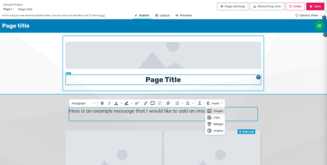Open the green hamburger menu
Image resolution: width=327 pixels, height=165 pixels.
pyautogui.click(x=319, y=26)
